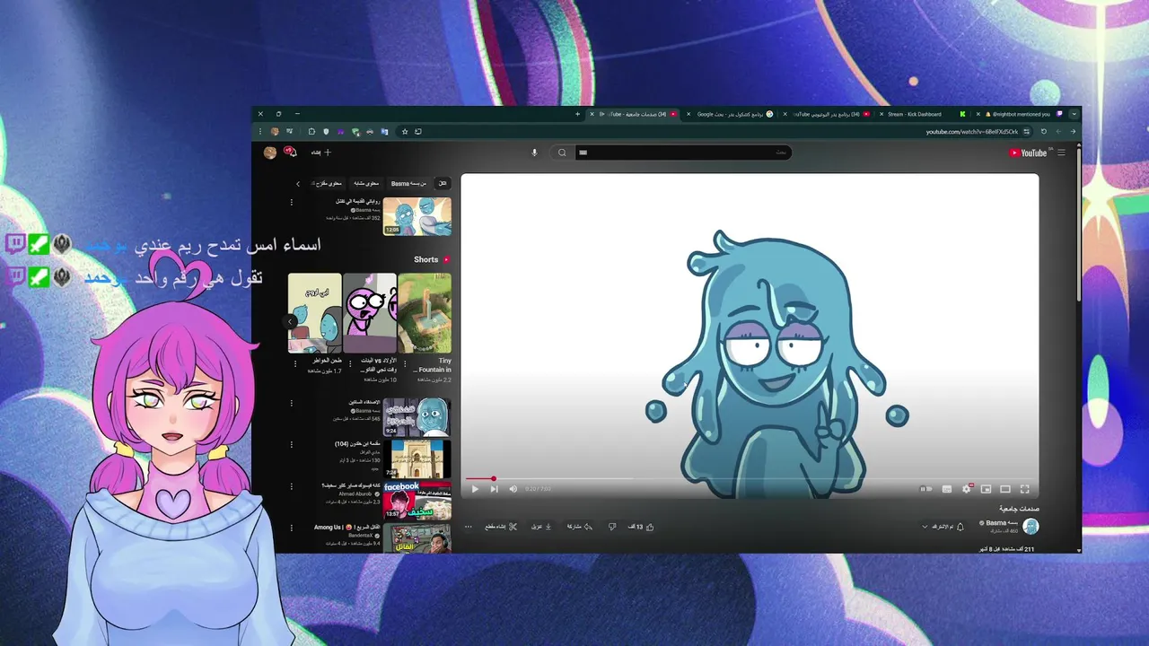Open the 7:24 mosque video thumbnail
The height and width of the screenshot is (646, 1149).
(417, 458)
